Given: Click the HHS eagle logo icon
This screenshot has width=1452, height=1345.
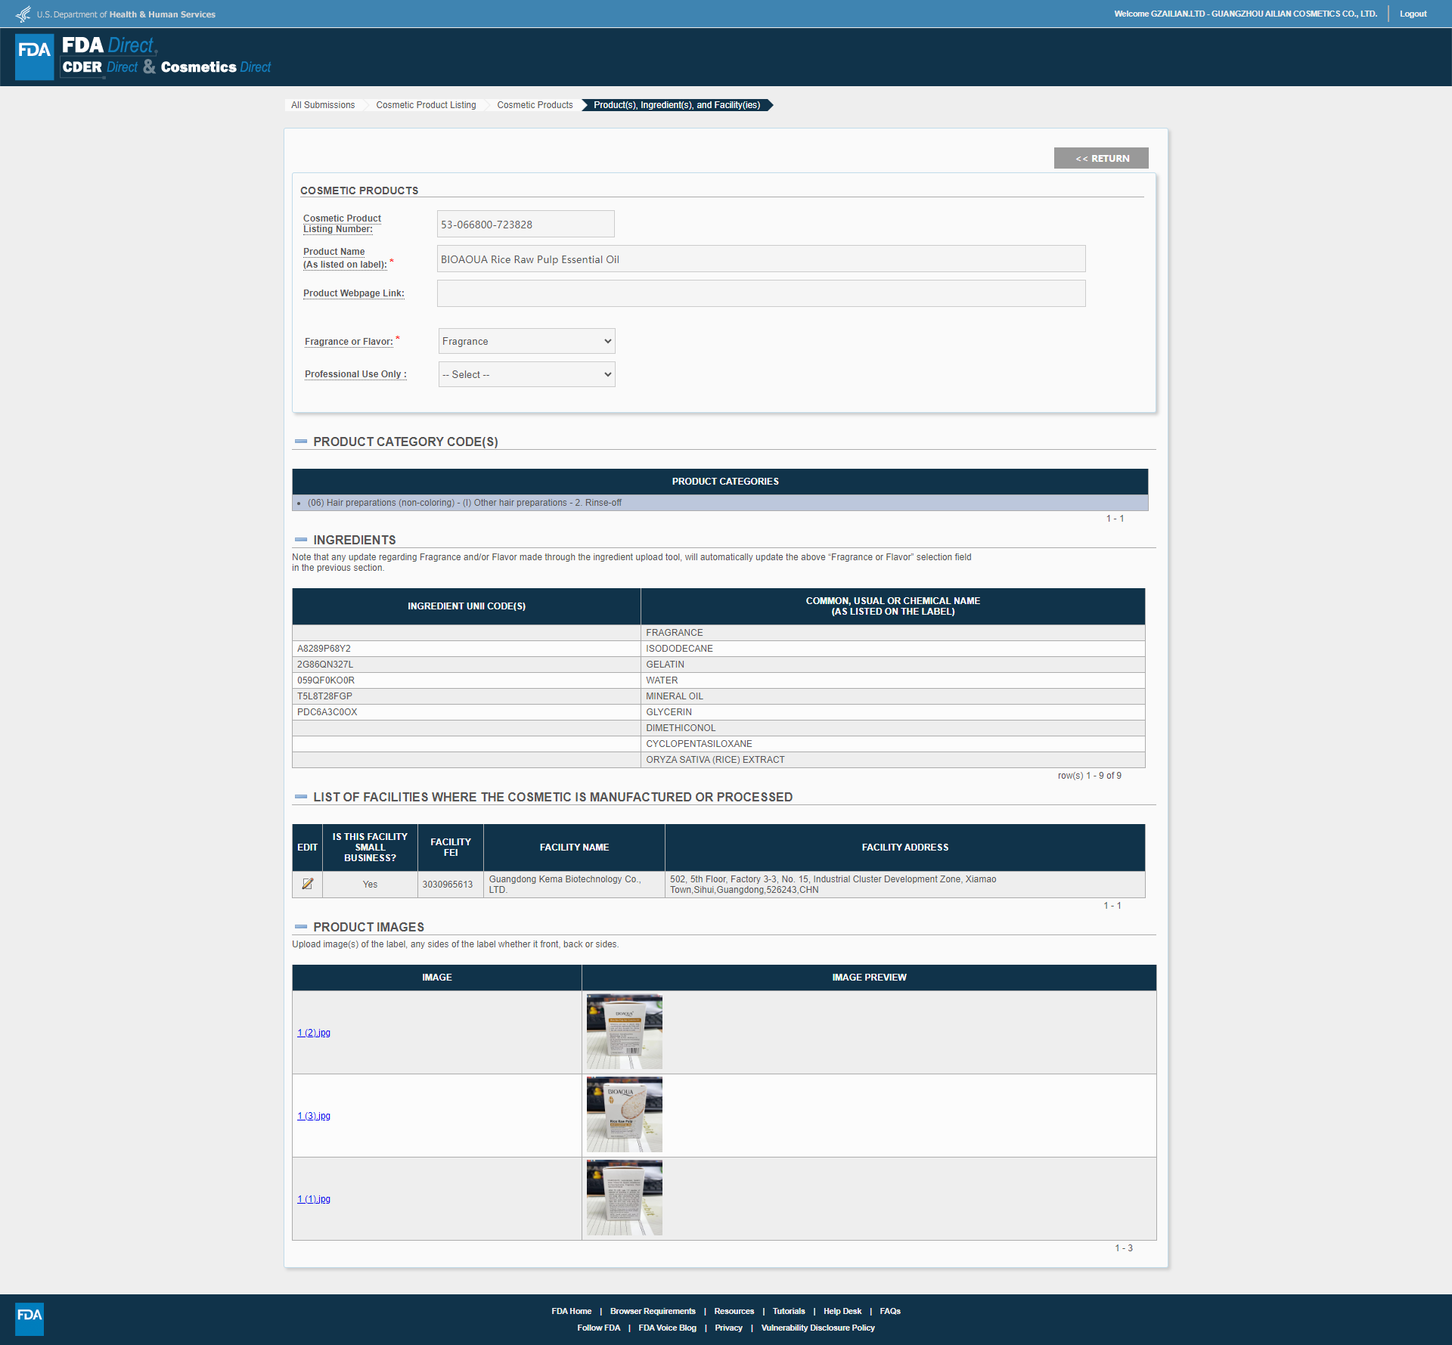Looking at the screenshot, I should tap(23, 14).
